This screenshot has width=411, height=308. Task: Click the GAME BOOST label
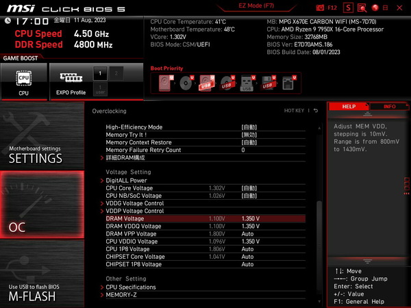pos(21,58)
